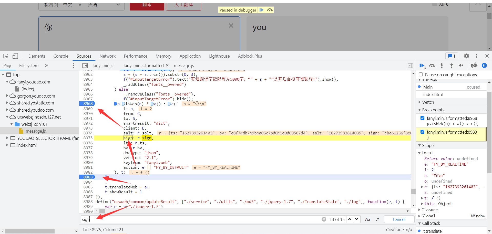
Task: Expand gorgon.youdao.com tree node
Action: tap(7, 96)
